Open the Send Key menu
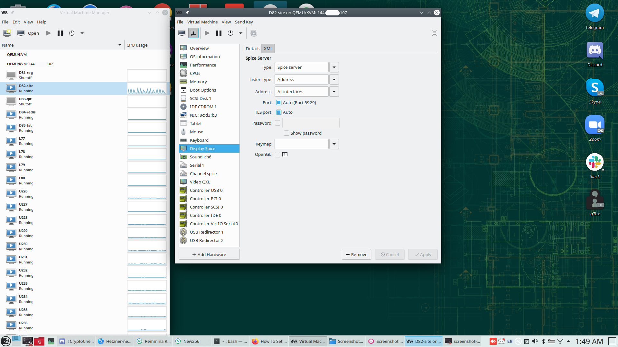Screen dimensions: 618x347 coord(244,22)
